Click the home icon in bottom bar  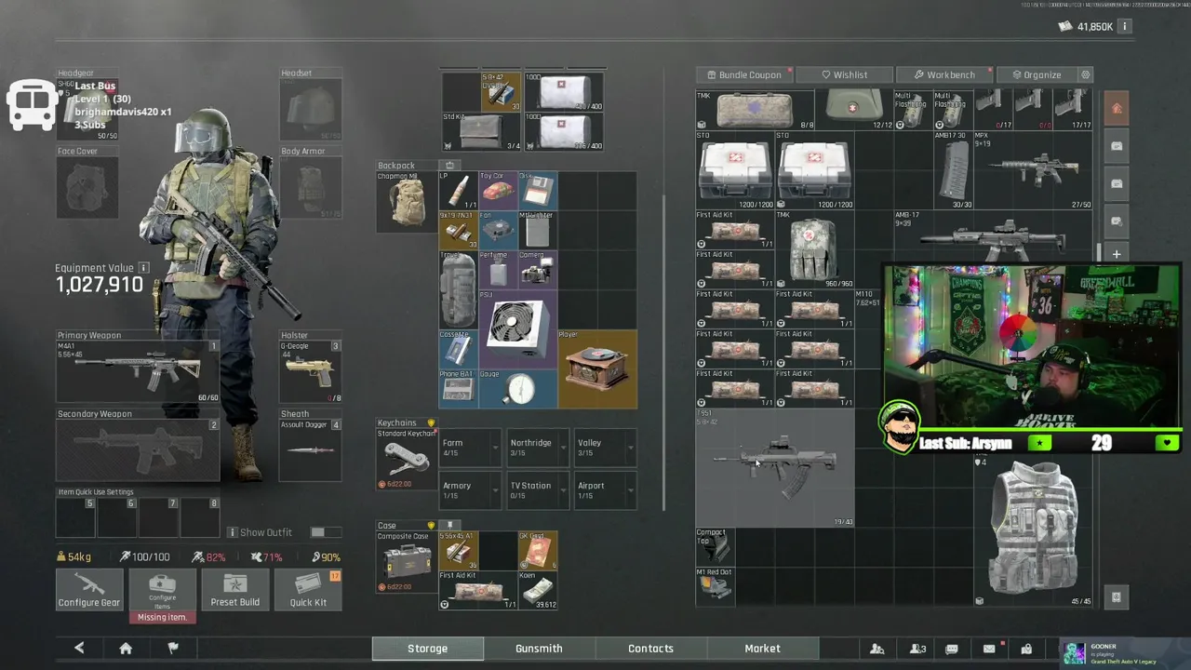point(126,649)
